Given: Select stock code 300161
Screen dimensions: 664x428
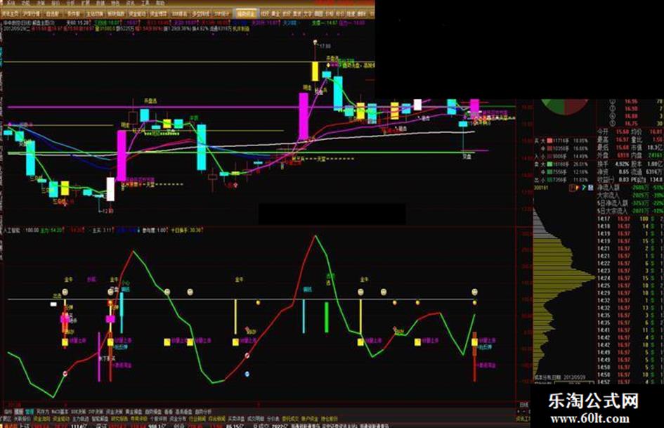Looking at the screenshot, I should [541, 188].
